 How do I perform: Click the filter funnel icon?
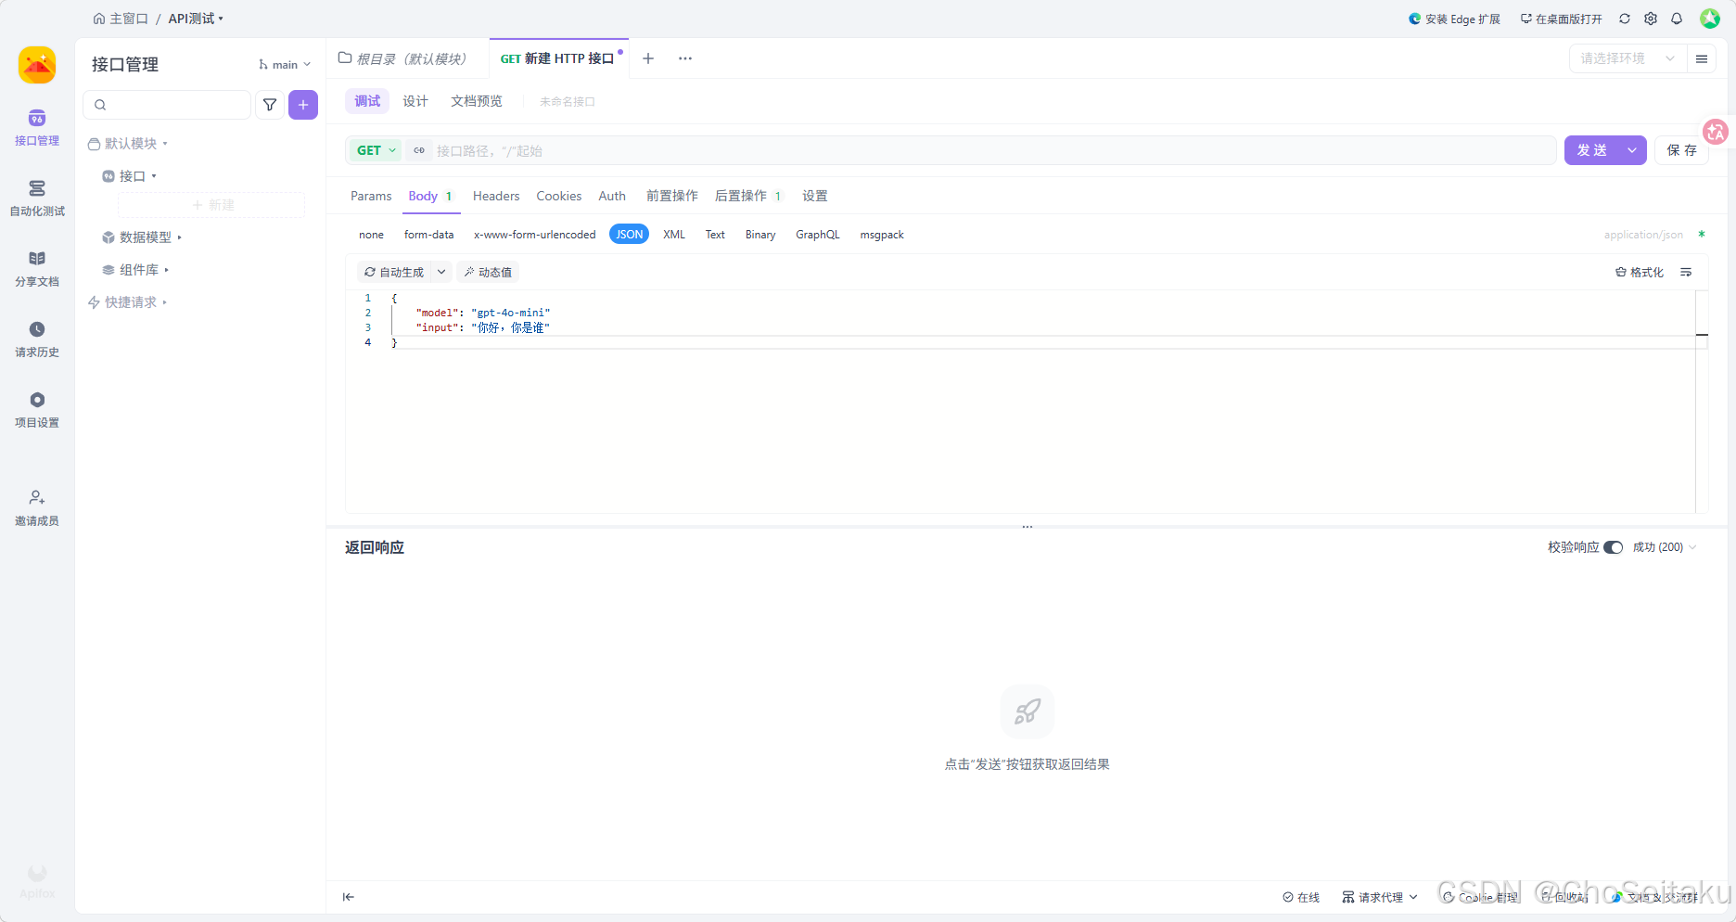[270, 105]
